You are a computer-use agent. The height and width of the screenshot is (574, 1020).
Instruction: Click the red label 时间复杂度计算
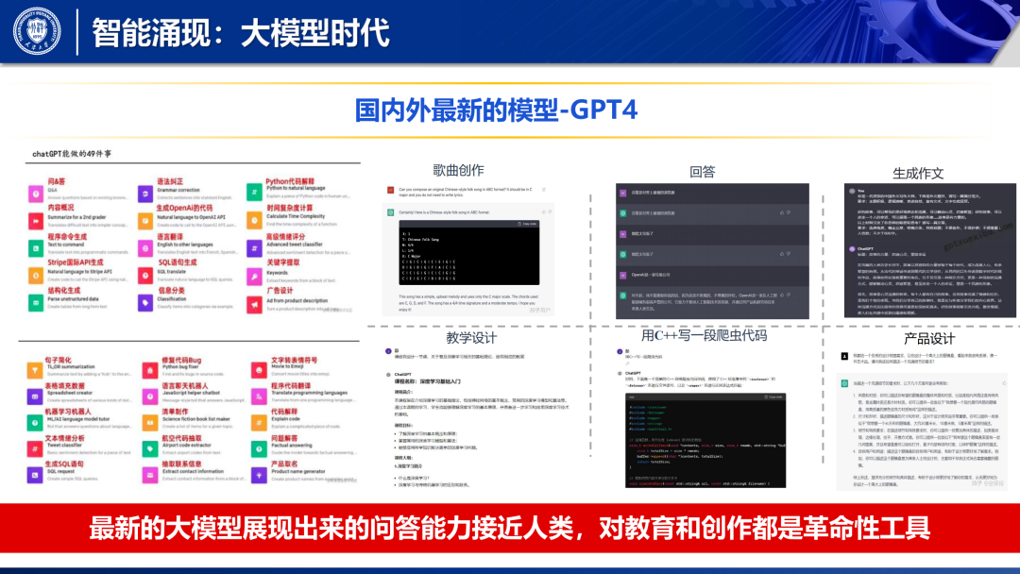290,208
